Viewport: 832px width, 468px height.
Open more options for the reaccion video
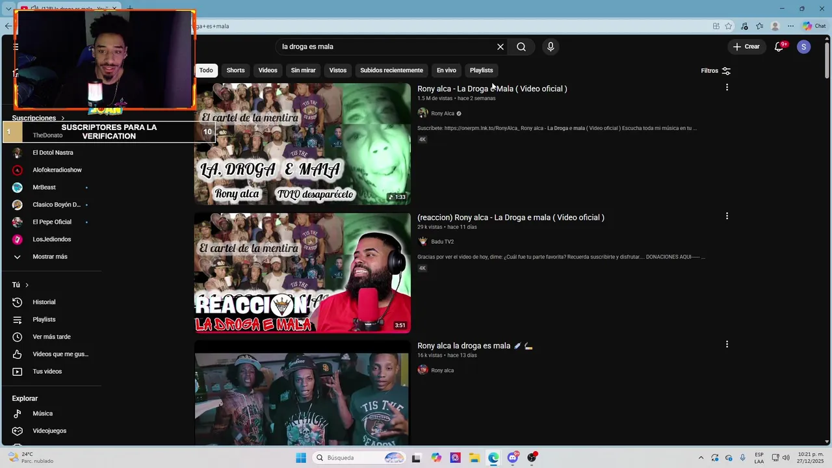point(727,216)
